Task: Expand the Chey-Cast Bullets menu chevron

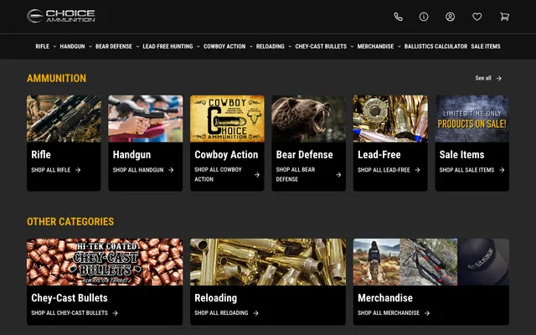Action: (x=352, y=47)
